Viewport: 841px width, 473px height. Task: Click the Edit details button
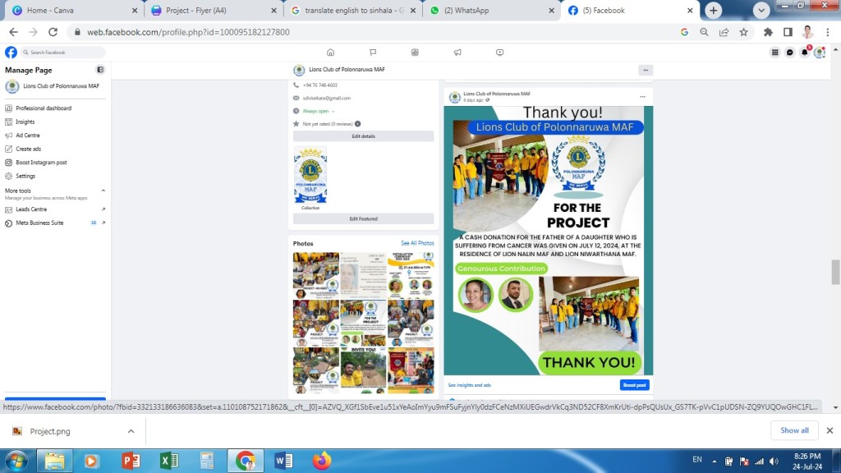363,136
